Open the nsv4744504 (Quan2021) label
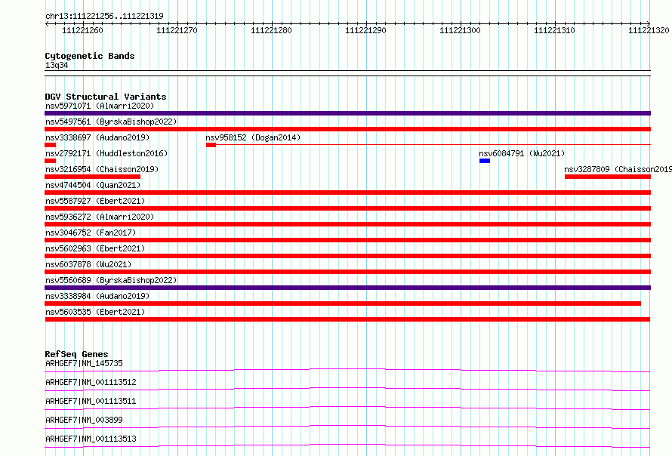Screen dimensions: 672x456 point(93,185)
